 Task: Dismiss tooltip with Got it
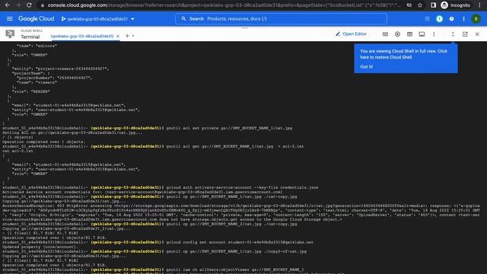[x=367, y=67]
